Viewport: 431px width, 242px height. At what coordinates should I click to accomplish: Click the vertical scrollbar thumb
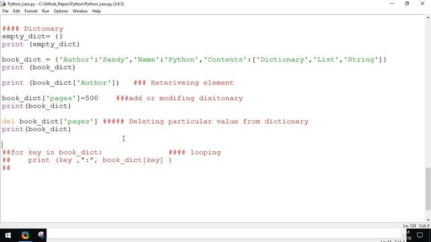(428, 189)
